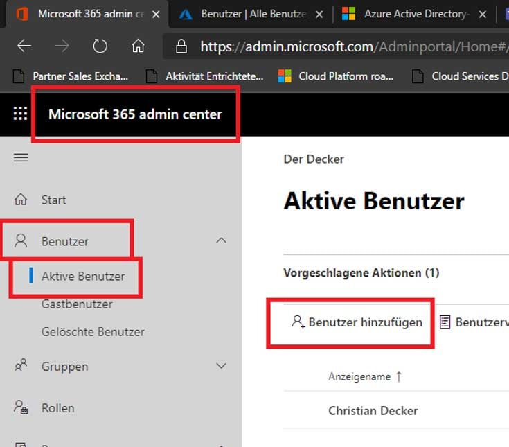Open the Partner Sales Exchange bookmark
Viewport: 509px width, 447px height.
click(71, 76)
